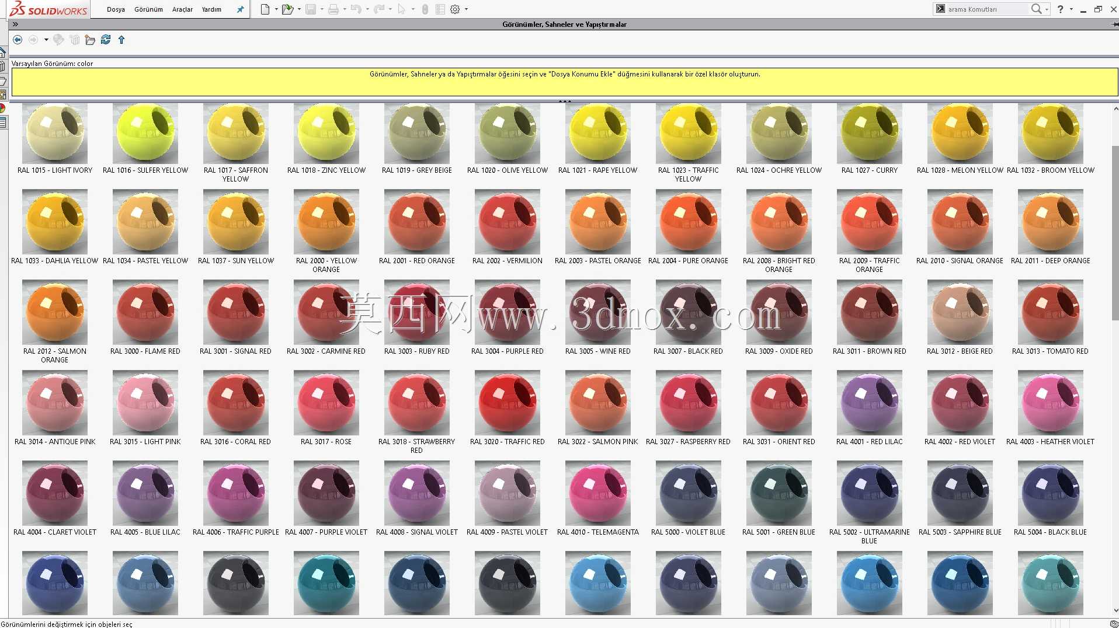The width and height of the screenshot is (1119, 628).
Task: Click label 'RAL 1027 - CURRY'
Action: 870,170
